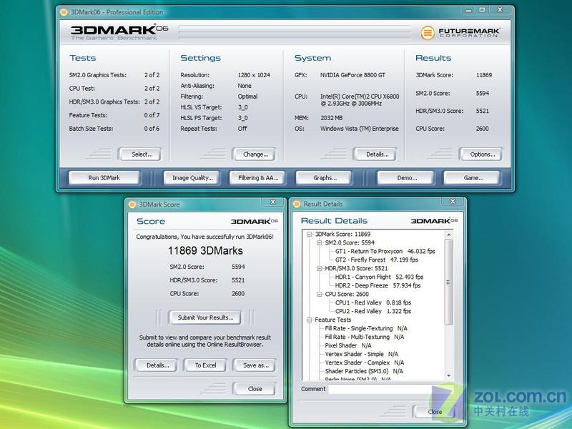Collapse the Feature Tests tree node
This screenshot has height=429, width=572.
pos(310,320)
